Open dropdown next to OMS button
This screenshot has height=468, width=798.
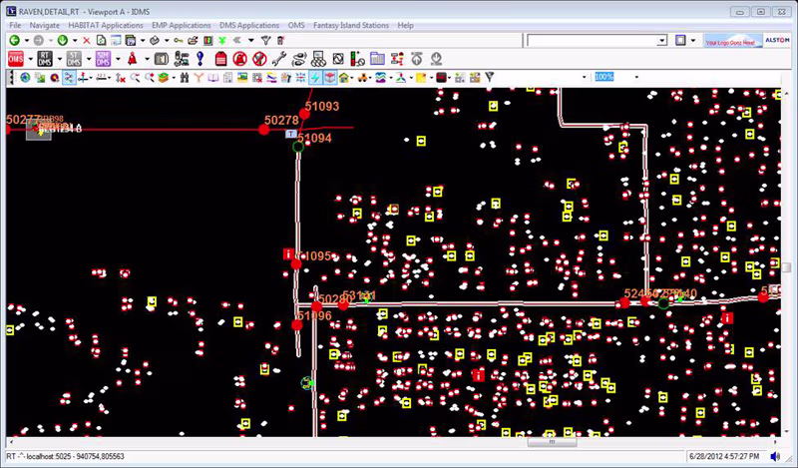[x=31, y=59]
